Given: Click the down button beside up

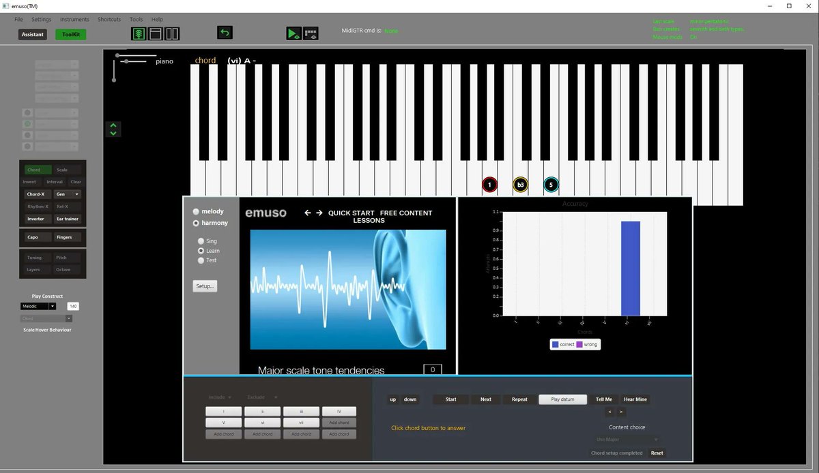Looking at the screenshot, I should click(x=409, y=399).
